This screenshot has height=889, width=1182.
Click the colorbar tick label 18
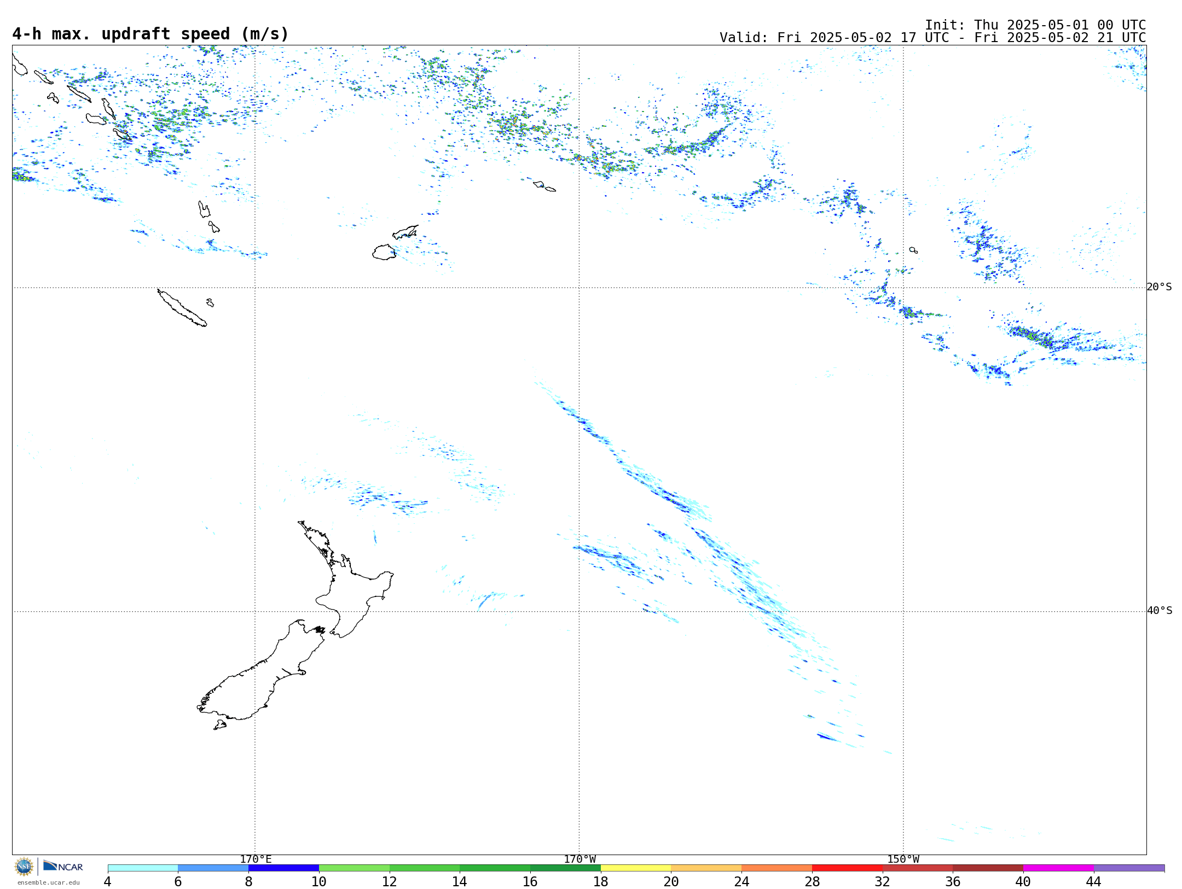pyautogui.click(x=601, y=881)
